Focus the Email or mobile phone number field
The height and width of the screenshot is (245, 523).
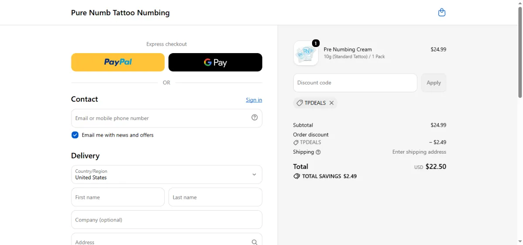tap(166, 118)
